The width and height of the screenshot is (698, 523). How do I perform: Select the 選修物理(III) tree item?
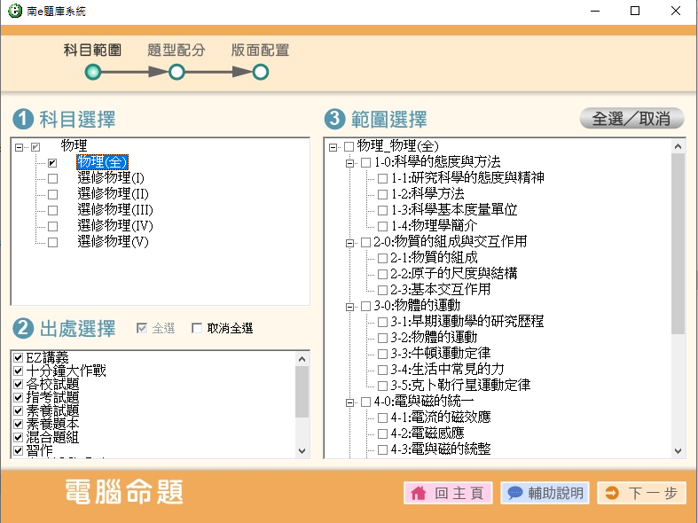115,210
